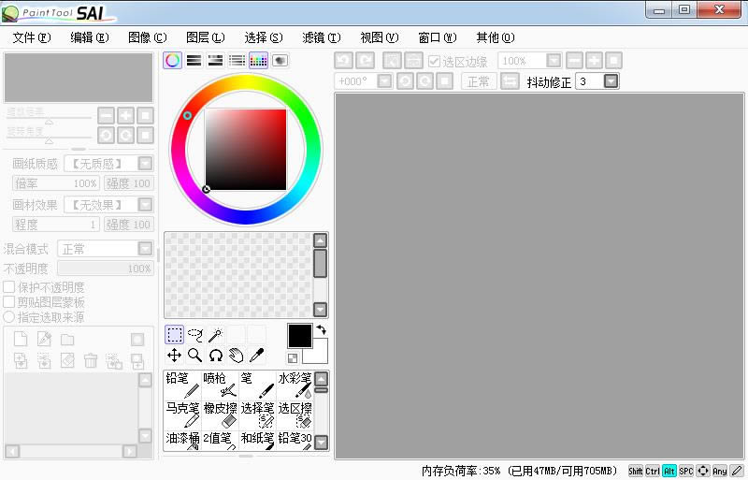Choose the 笔 pen brush

[257, 385]
